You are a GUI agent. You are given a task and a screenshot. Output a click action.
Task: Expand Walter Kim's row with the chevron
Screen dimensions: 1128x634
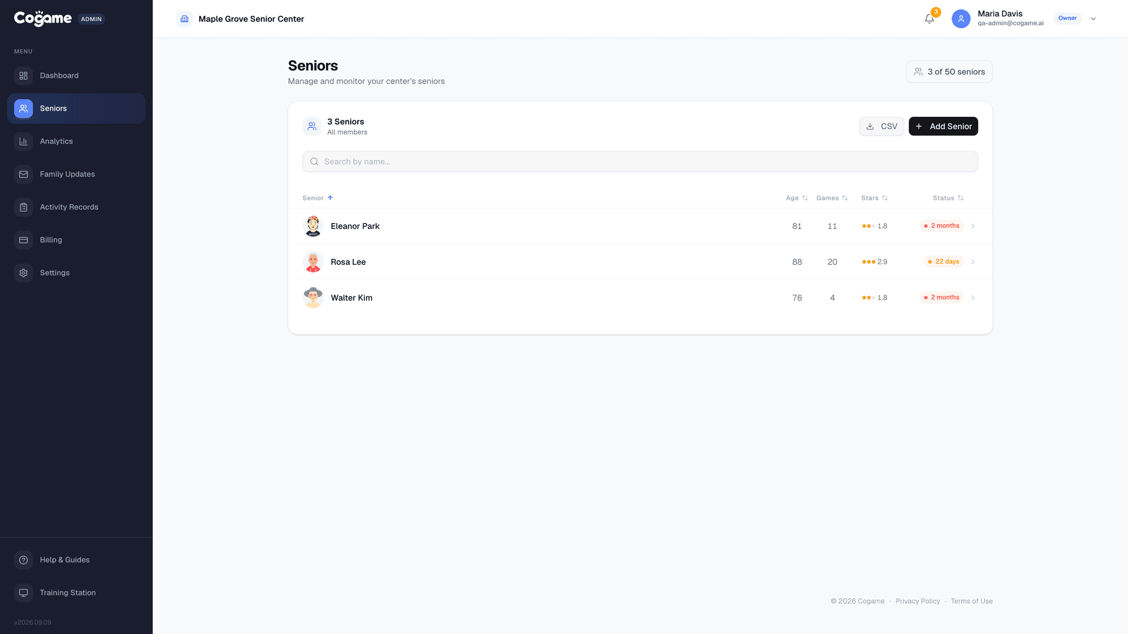pyautogui.click(x=973, y=298)
